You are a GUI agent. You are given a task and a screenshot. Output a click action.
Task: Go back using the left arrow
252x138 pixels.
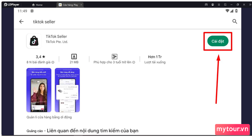pos(21,22)
